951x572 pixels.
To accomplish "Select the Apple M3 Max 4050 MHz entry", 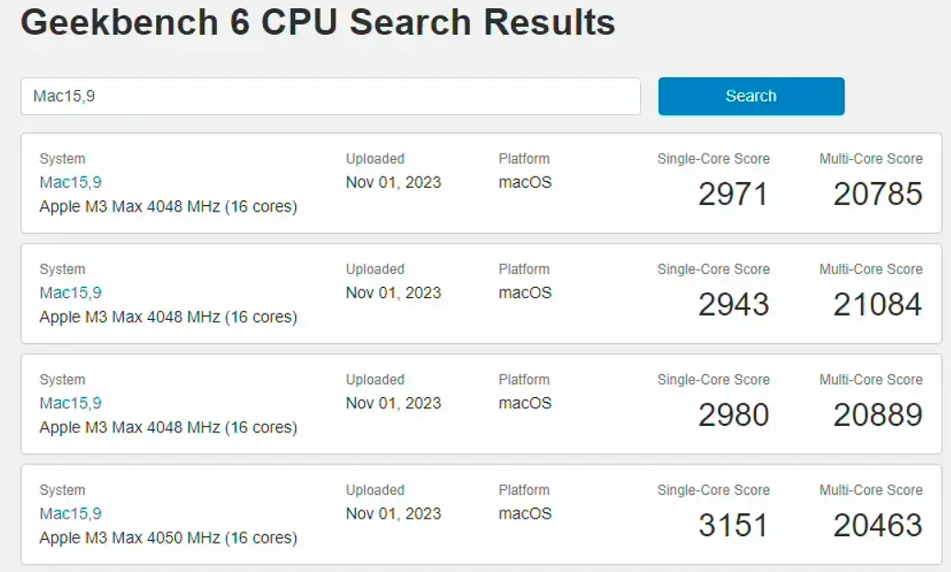I will 166,537.
